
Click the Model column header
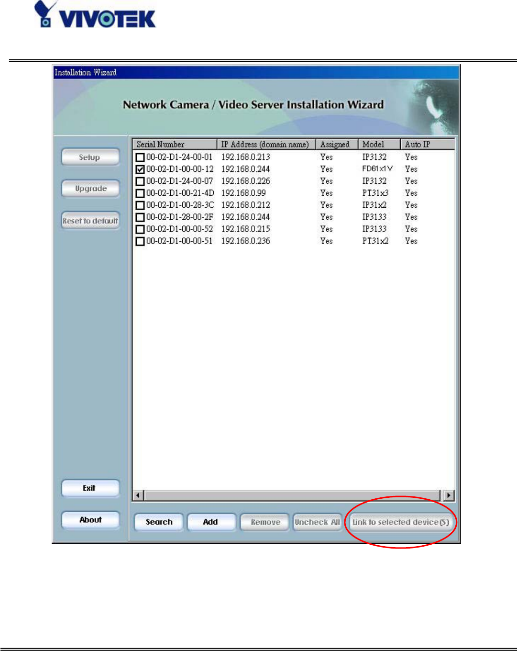click(379, 144)
